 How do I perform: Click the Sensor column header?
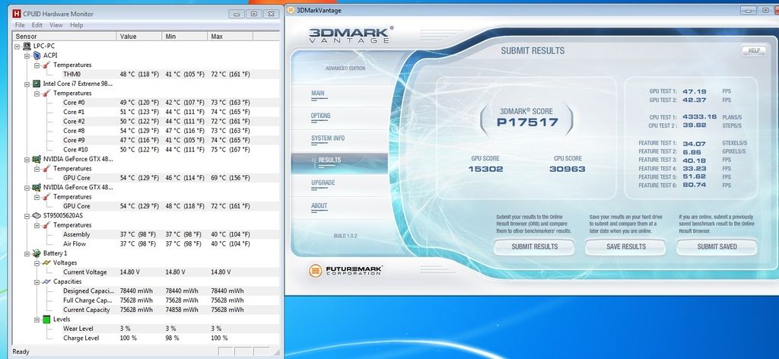[x=65, y=37]
